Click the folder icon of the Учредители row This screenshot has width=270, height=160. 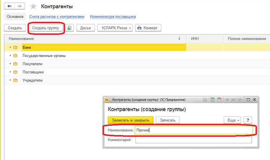coord(15,80)
